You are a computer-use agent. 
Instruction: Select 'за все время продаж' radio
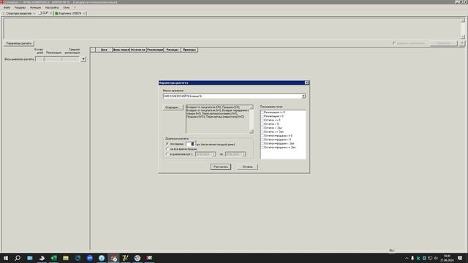click(167, 149)
